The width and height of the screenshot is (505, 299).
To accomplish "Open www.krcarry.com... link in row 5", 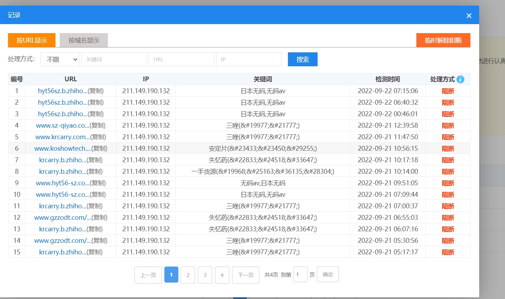I will (x=62, y=137).
